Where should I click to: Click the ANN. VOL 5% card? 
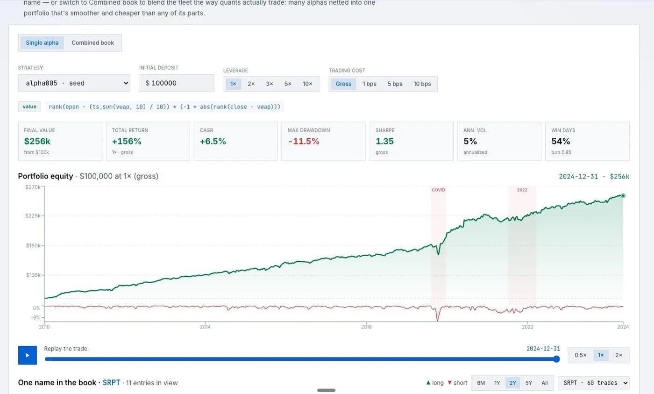(499, 141)
